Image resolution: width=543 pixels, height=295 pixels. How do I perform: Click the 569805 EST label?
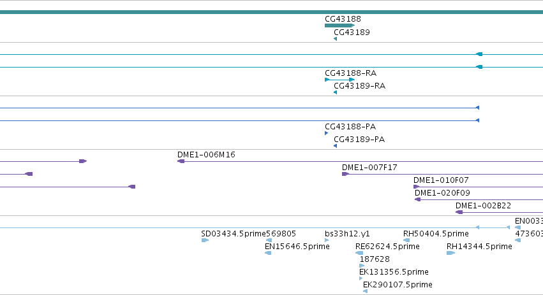(x=281, y=234)
